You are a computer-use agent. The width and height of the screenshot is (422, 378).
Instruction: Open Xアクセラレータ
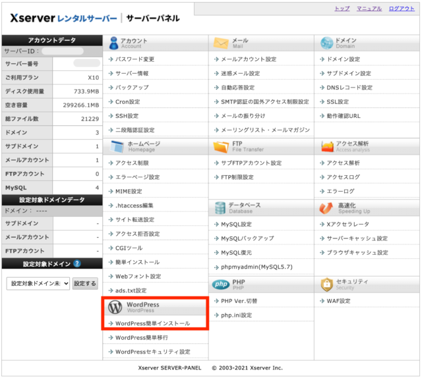347,224
